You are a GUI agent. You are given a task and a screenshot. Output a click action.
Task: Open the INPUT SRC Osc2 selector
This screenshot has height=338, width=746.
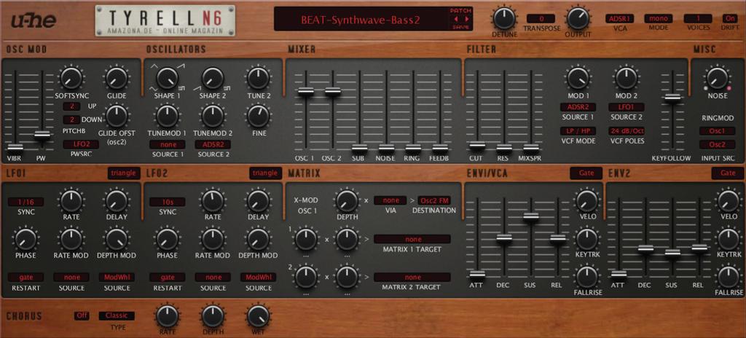coord(717,144)
